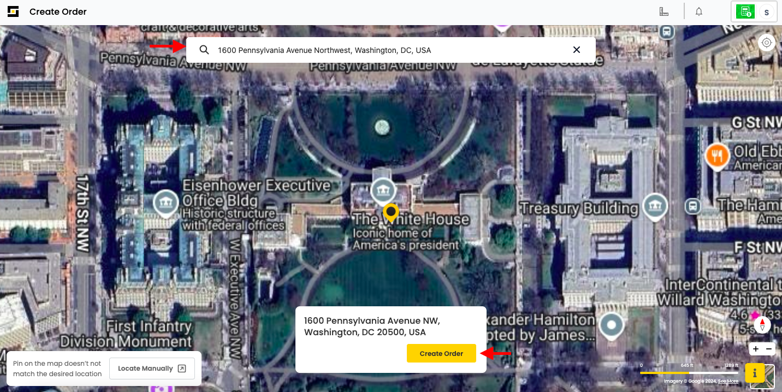This screenshot has width=782, height=392.
Task: Click the Create Order button
Action: tap(441, 353)
